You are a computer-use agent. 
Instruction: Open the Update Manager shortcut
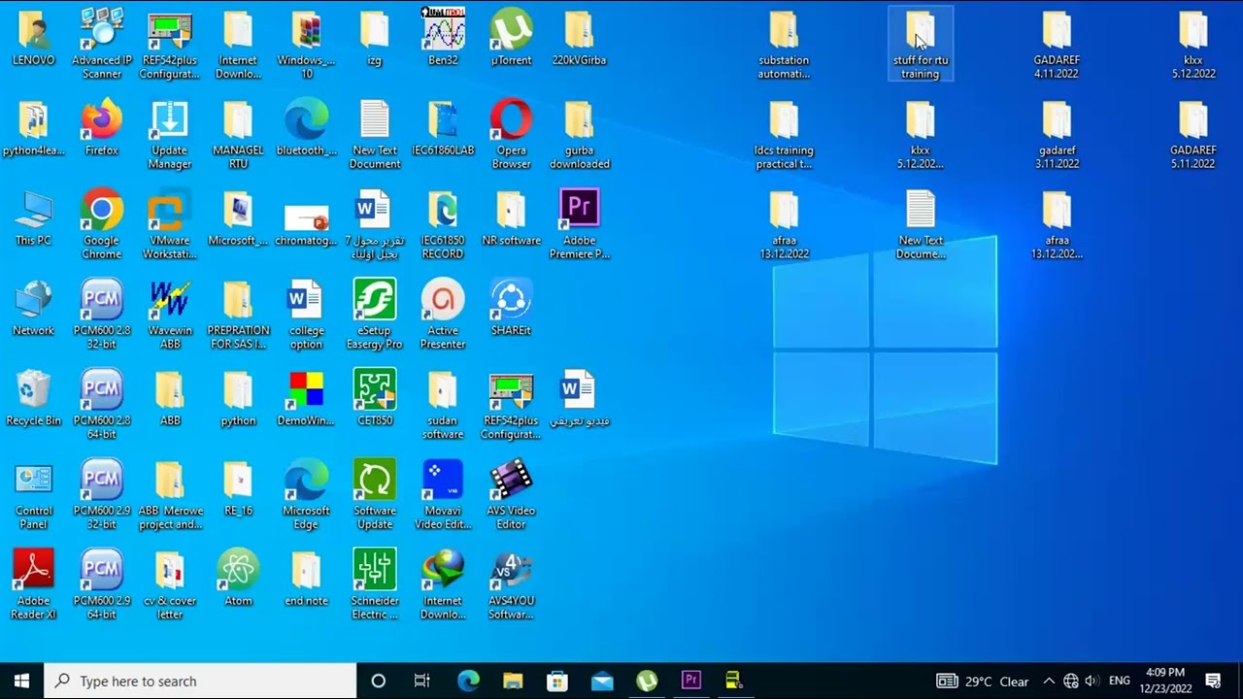tap(170, 134)
